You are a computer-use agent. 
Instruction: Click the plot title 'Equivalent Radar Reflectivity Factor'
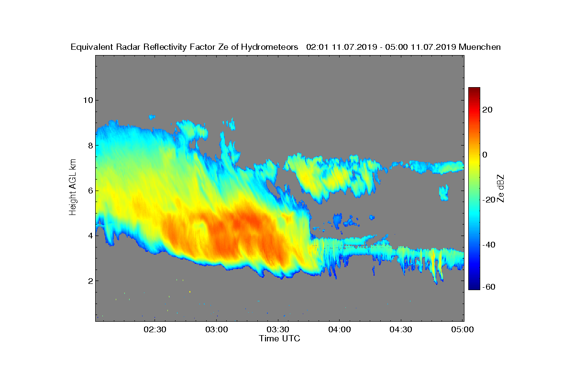pos(143,47)
